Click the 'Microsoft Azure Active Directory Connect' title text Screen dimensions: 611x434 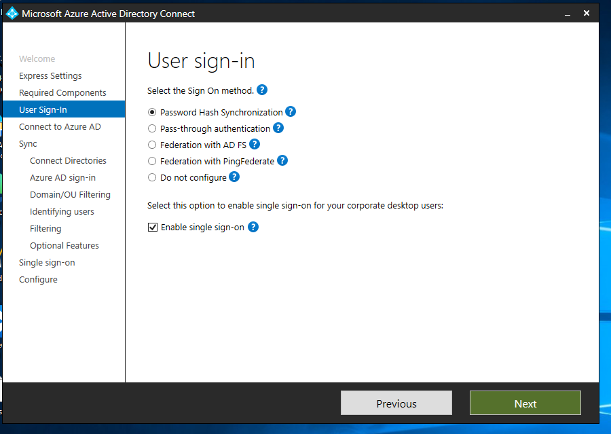coord(108,14)
